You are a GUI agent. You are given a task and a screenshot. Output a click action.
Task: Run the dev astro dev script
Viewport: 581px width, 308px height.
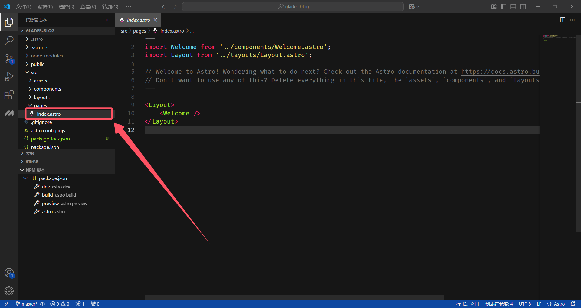point(56,187)
